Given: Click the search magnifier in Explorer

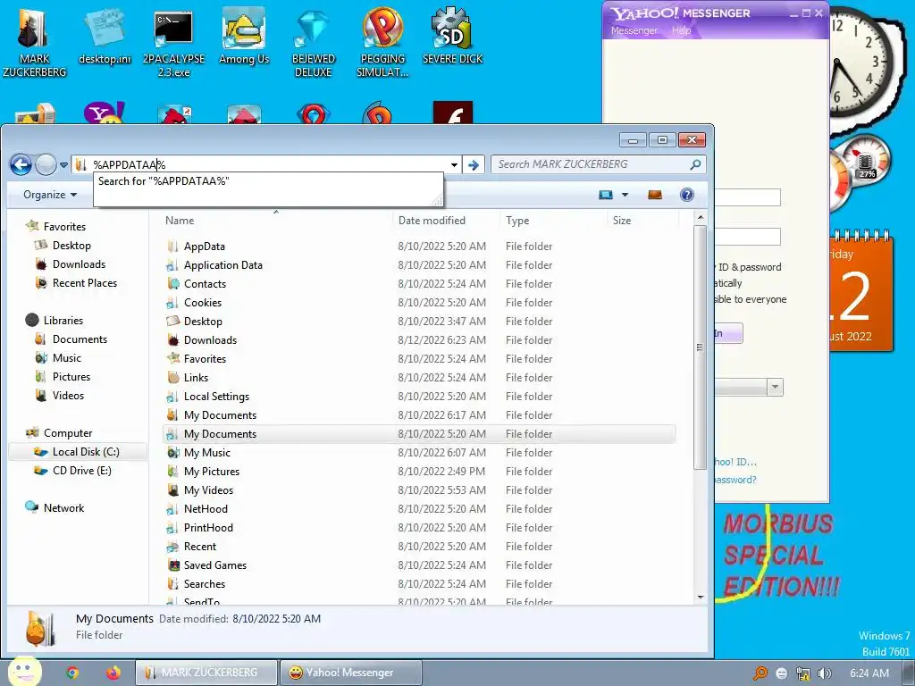Looking at the screenshot, I should (x=695, y=165).
